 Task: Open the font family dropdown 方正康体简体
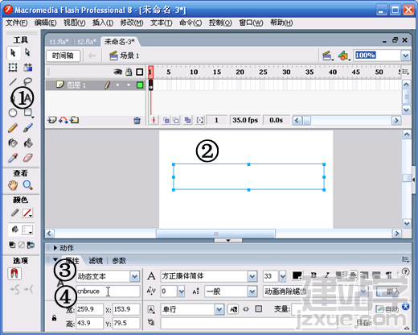point(209,276)
